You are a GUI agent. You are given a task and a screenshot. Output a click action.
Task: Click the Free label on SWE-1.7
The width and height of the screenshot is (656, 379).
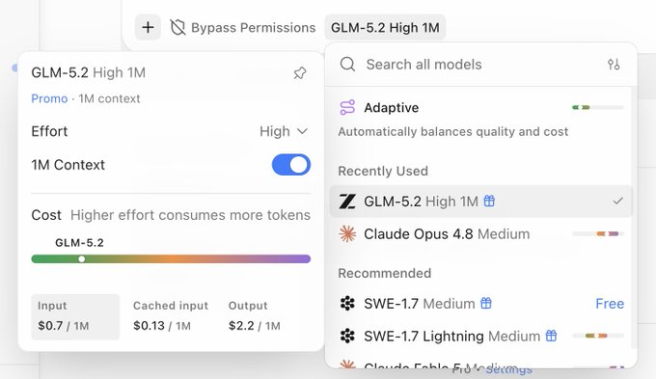click(x=610, y=303)
